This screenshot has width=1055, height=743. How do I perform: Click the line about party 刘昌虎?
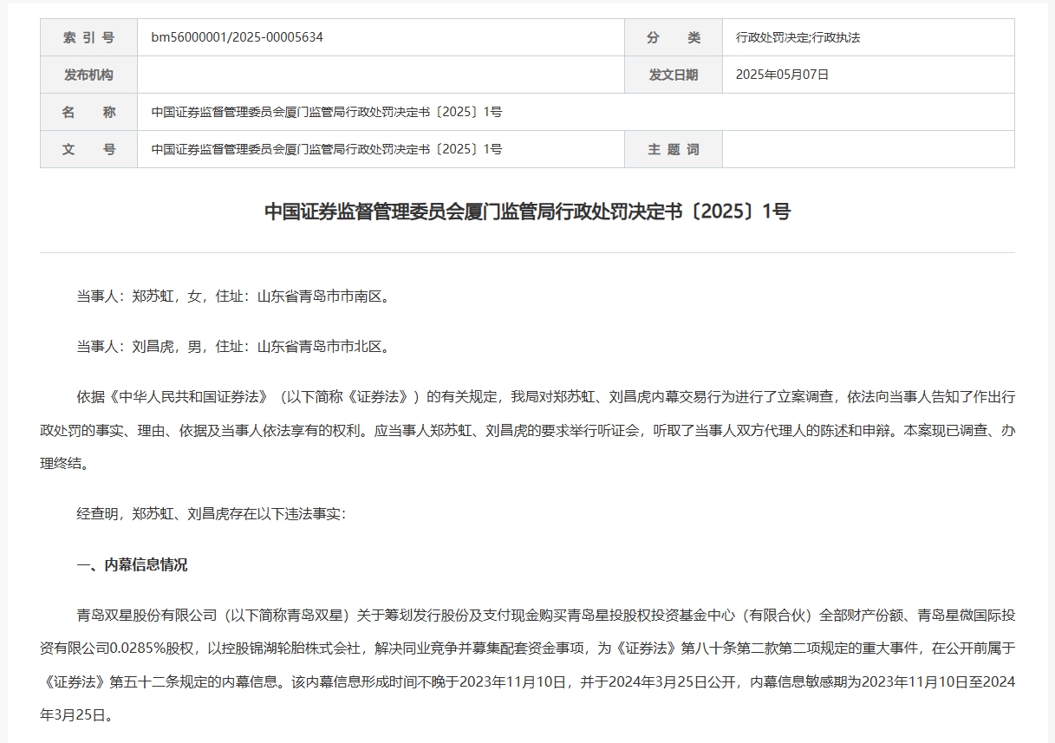click(x=233, y=347)
